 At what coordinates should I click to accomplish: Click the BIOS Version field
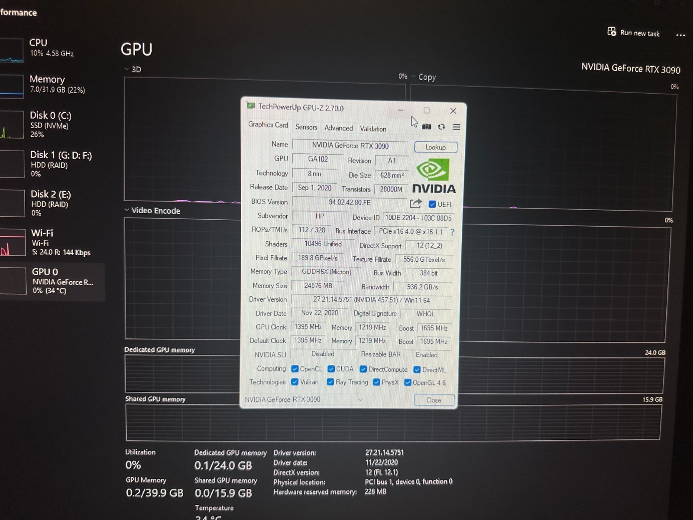click(x=350, y=202)
